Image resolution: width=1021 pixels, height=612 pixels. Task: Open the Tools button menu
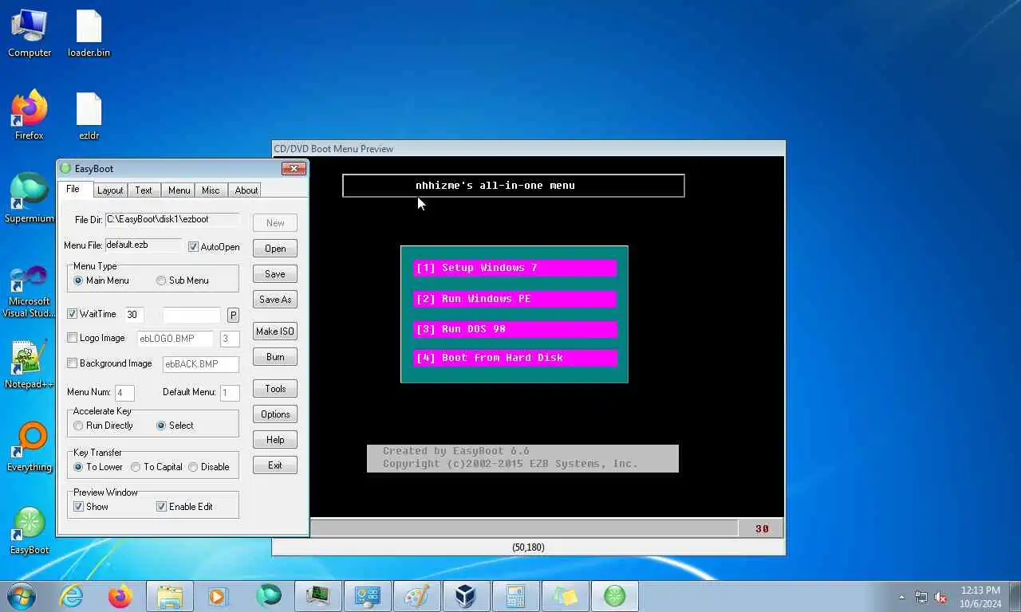[x=275, y=389]
